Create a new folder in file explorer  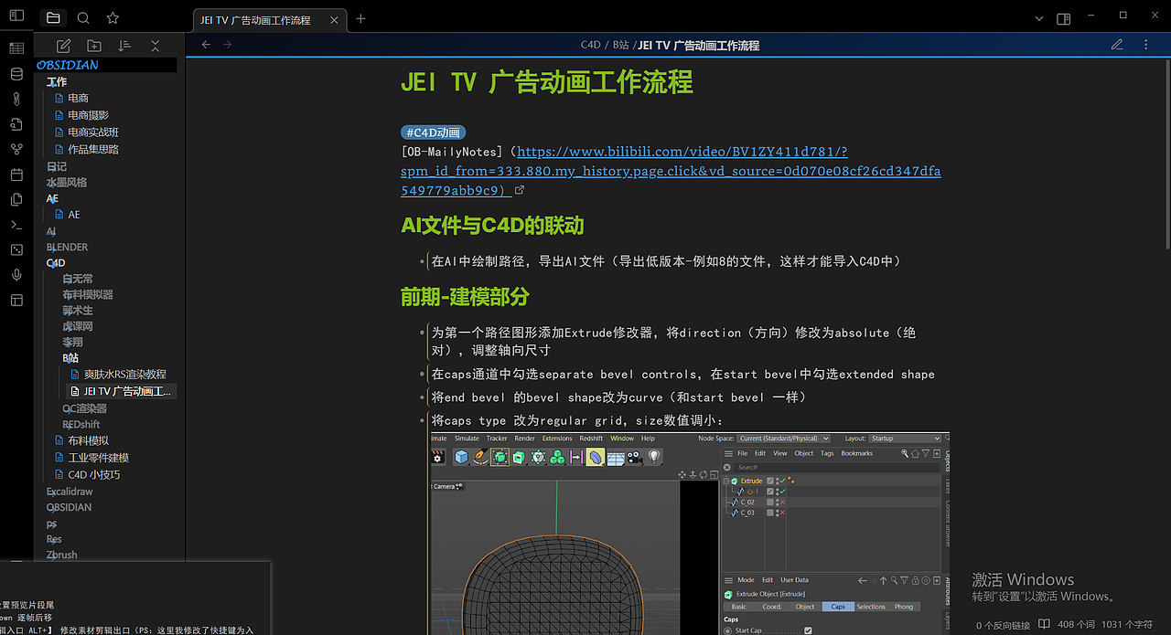pos(94,45)
